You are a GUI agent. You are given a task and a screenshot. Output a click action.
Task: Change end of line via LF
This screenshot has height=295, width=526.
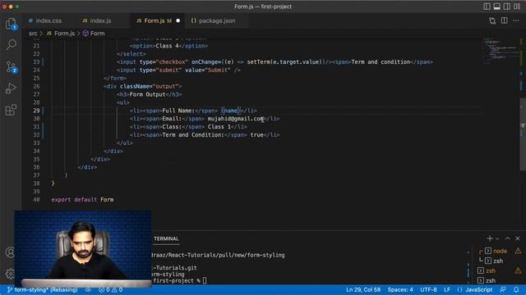click(447, 289)
